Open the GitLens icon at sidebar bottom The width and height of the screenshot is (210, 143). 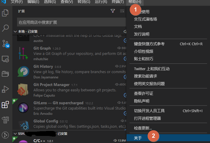[5, 135]
